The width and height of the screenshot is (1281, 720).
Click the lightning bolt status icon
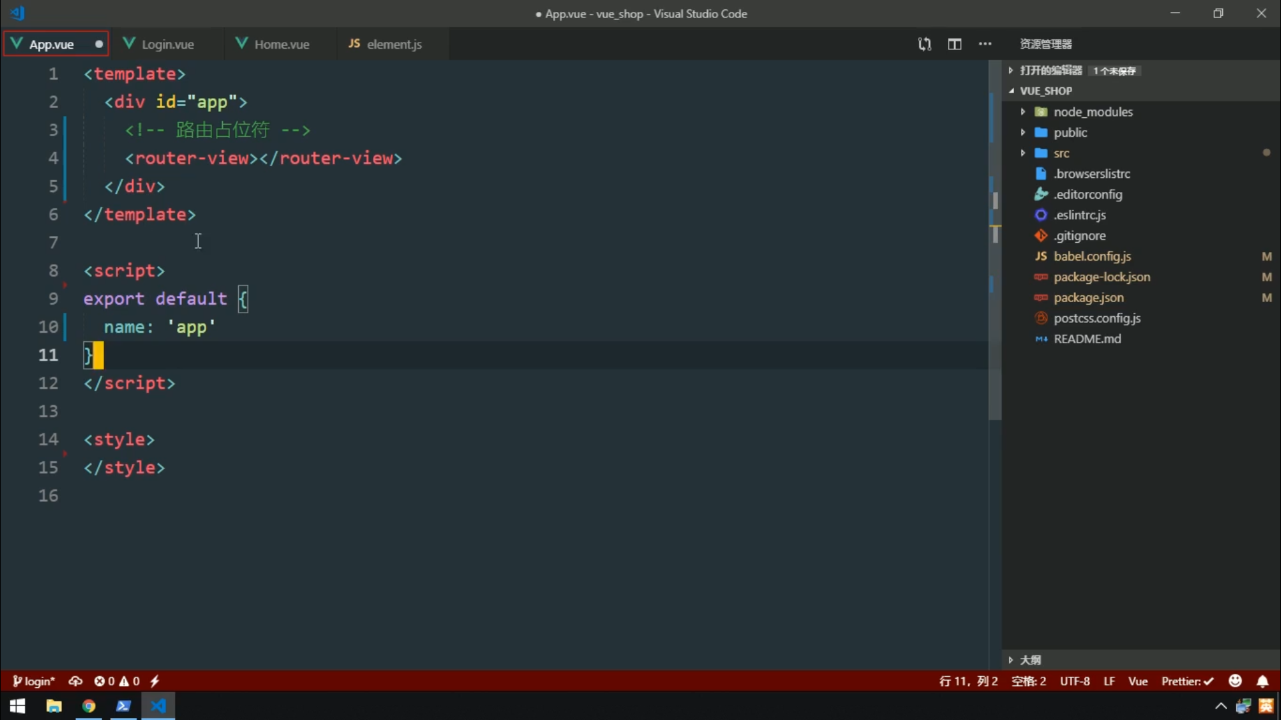coord(155,681)
